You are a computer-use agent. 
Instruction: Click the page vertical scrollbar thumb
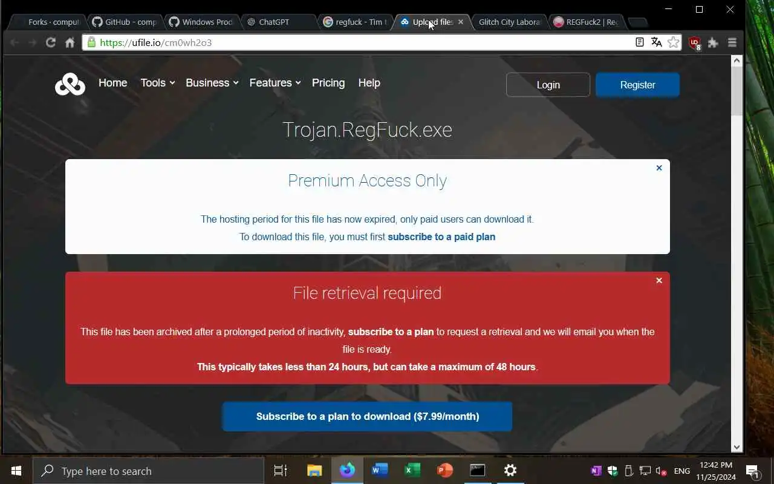click(x=737, y=91)
